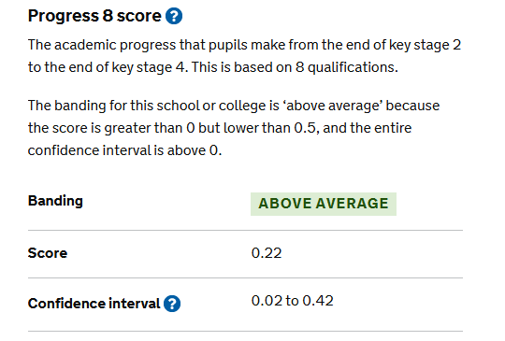This screenshot has width=505, height=341.
Task: Select the 0.02 to 0.42 value
Action: coord(292,301)
